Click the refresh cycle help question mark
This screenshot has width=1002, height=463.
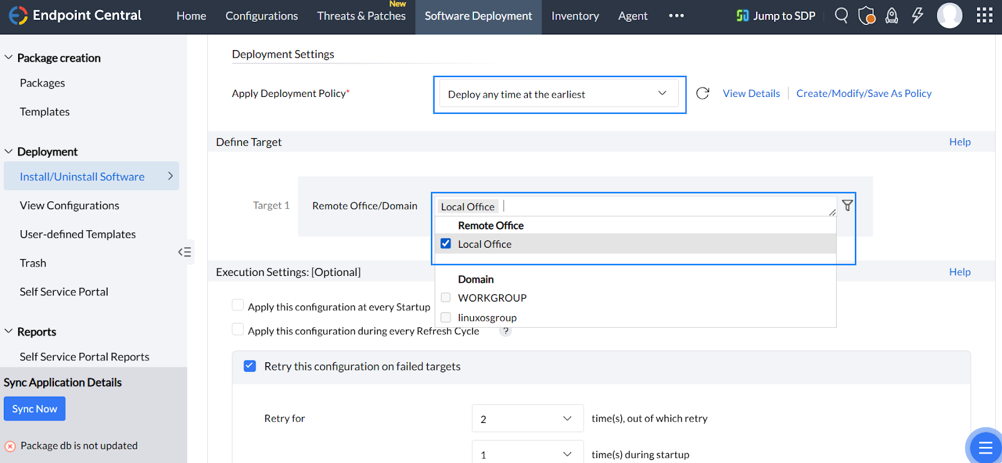pos(505,331)
